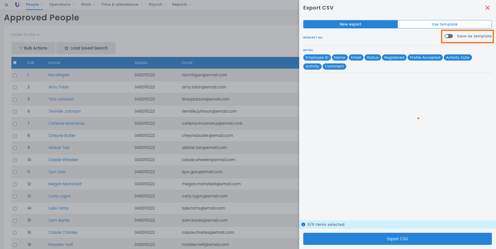Click the star icon on Load Saved Search
This screenshot has height=249, width=496.
click(x=66, y=48)
